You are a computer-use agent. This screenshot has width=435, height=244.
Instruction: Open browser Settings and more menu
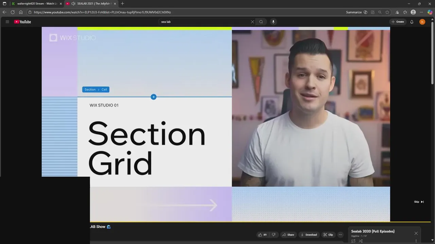(421, 12)
